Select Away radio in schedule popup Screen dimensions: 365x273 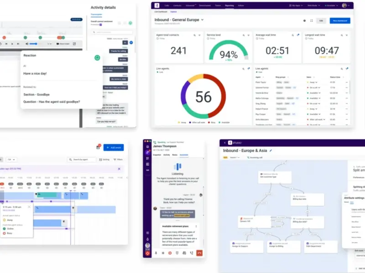click(x=4, y=220)
